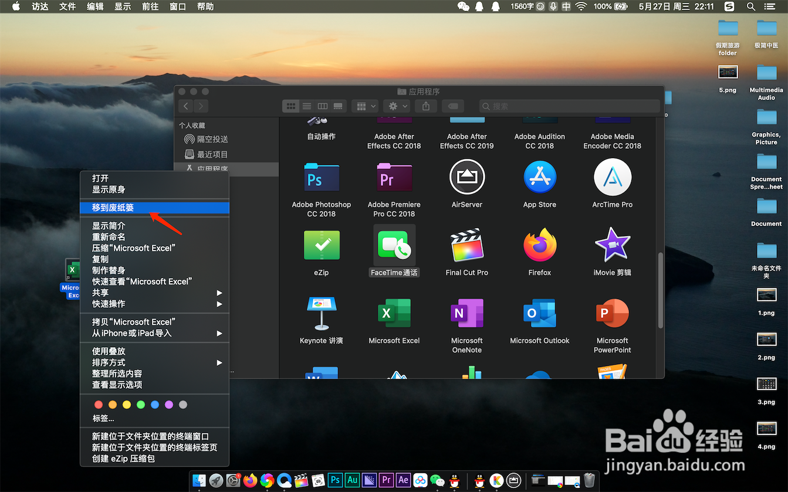This screenshot has width=788, height=492.
Task: Expand the 从 iPhone 或 iPad 导入 submenu
Action: [x=154, y=333]
